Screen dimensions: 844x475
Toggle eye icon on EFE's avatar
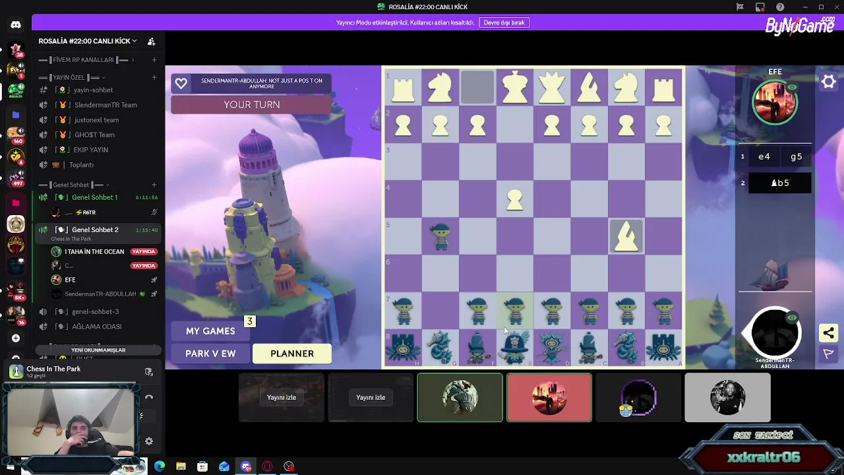tap(792, 87)
